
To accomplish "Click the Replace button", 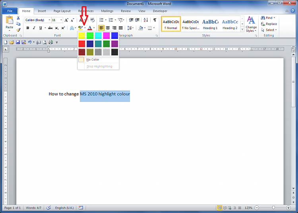I will 269,24.
